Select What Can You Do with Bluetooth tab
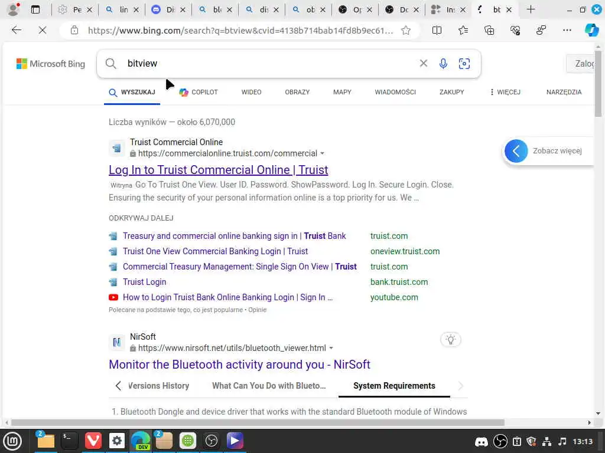Image resolution: width=605 pixels, height=453 pixels. point(269,386)
